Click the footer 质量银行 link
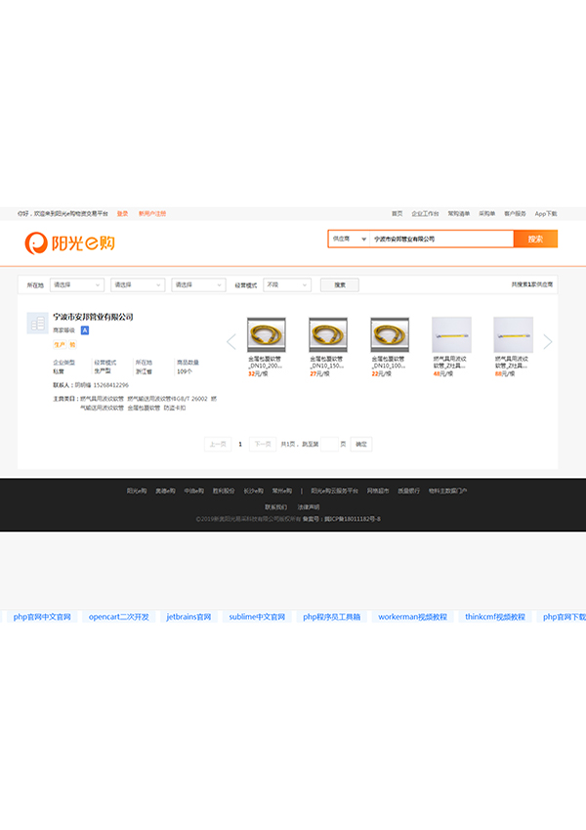This screenshot has width=586, height=830. (x=409, y=491)
